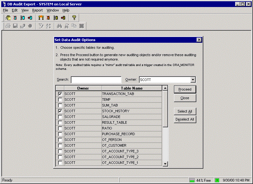The image size is (253, 184).
Task: Click into the Search text field
Action: coord(96,80)
